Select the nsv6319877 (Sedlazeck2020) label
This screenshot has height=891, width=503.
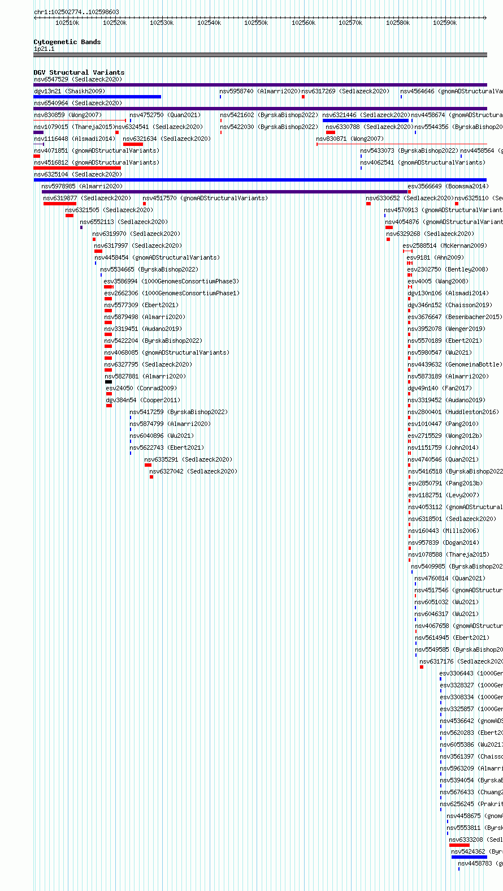(x=87, y=198)
